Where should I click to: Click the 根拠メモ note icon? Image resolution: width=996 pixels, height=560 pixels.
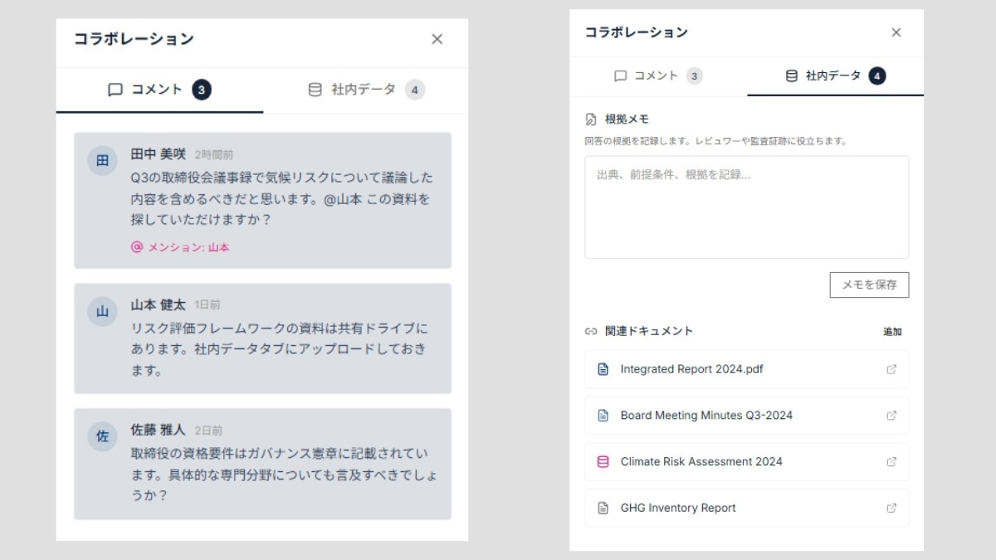tap(591, 119)
